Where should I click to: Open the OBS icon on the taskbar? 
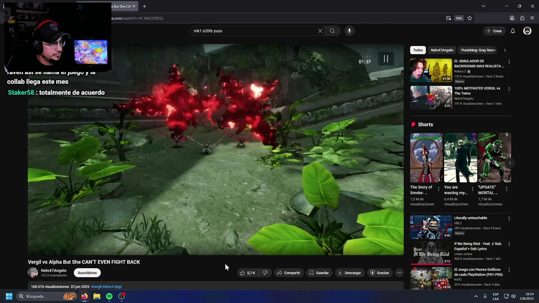(122, 296)
